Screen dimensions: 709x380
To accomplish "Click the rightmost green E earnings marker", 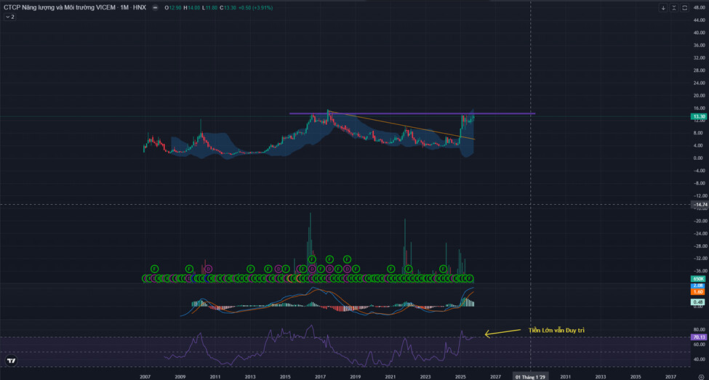I will coord(470,278).
